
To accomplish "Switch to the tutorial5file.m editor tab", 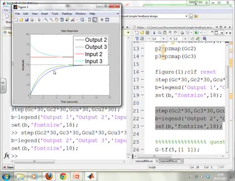I will click(x=170, y=161).
